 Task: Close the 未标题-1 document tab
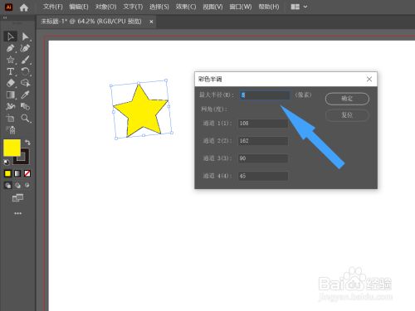[151, 22]
